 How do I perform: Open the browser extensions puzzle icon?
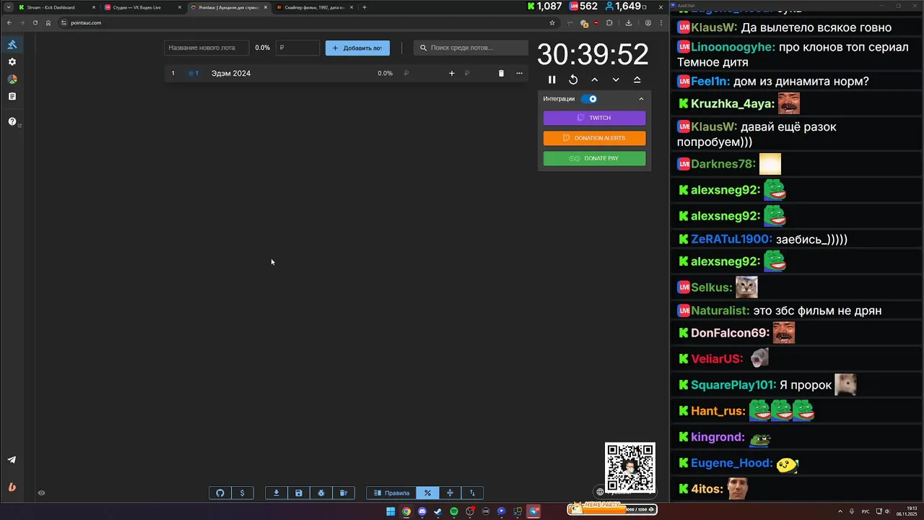pyautogui.click(x=609, y=22)
